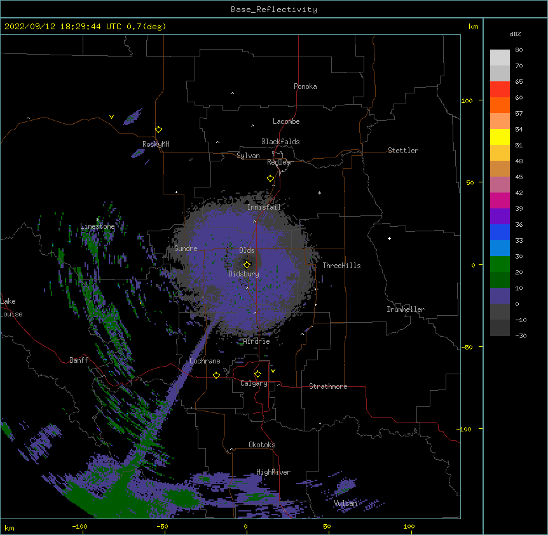Click the Blackfalds city label
The width and height of the screenshot is (548, 535).
[280, 142]
